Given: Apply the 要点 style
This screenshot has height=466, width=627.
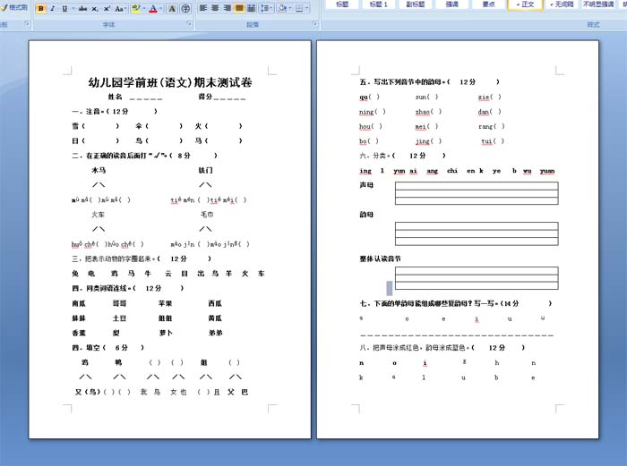Looking at the screenshot, I should 488,4.
